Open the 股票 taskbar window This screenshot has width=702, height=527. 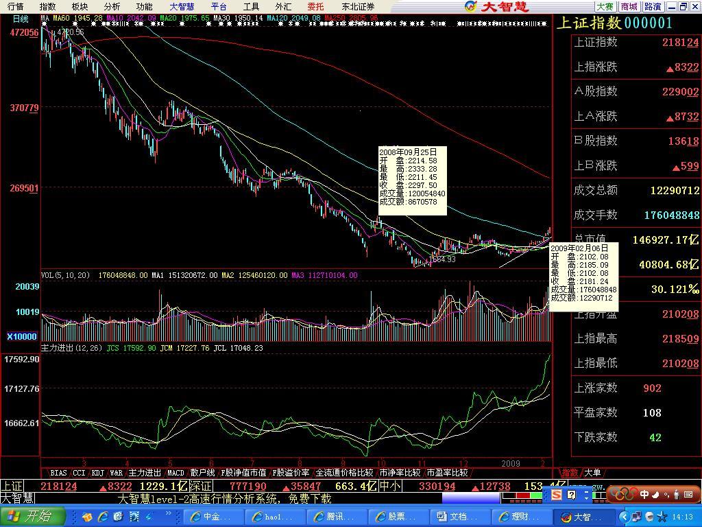398,517
